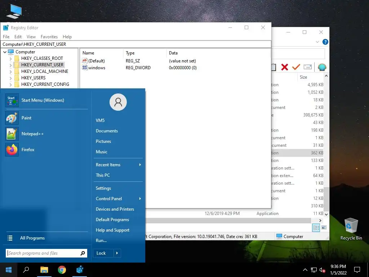Viewport: 369px width, 277px height.
Task: Open Run... from Start menu
Action: click(101, 241)
